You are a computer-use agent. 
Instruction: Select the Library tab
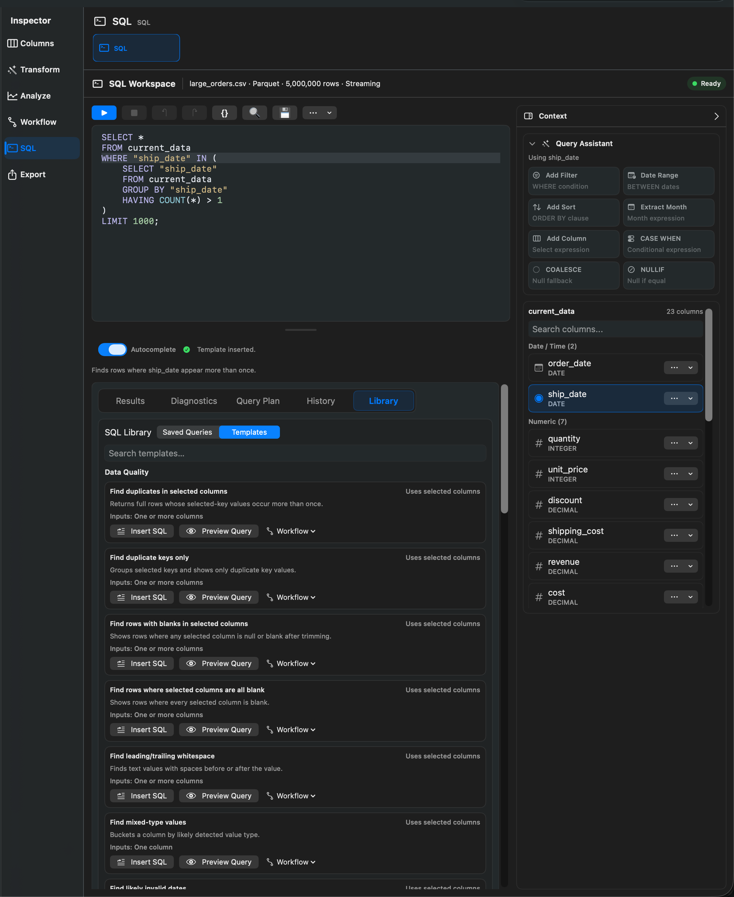[x=383, y=401]
